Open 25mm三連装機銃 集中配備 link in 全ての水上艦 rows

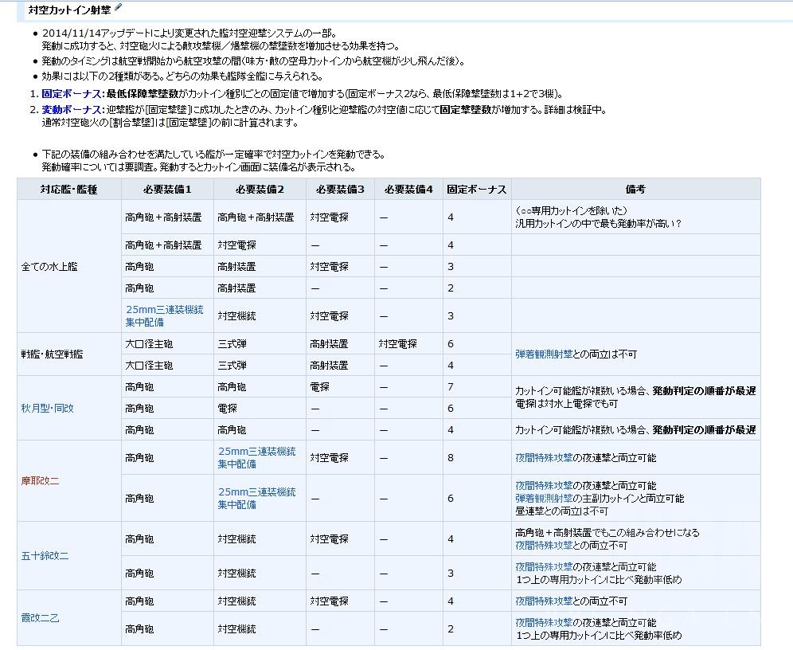pos(164,315)
